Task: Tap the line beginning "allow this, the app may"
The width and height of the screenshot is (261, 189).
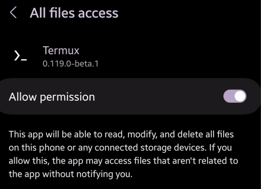Action: pyautogui.click(x=123, y=161)
